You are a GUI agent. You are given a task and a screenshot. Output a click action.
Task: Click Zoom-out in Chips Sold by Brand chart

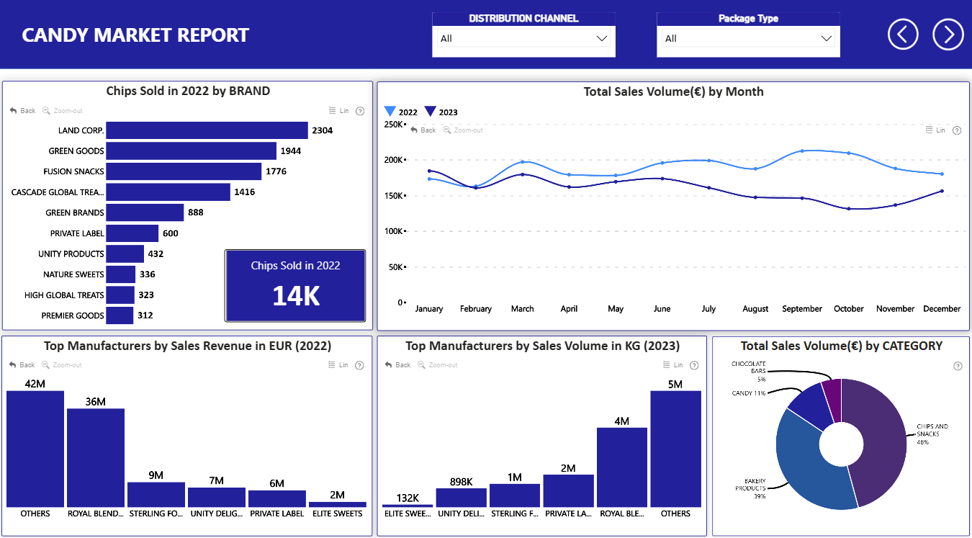[62, 111]
